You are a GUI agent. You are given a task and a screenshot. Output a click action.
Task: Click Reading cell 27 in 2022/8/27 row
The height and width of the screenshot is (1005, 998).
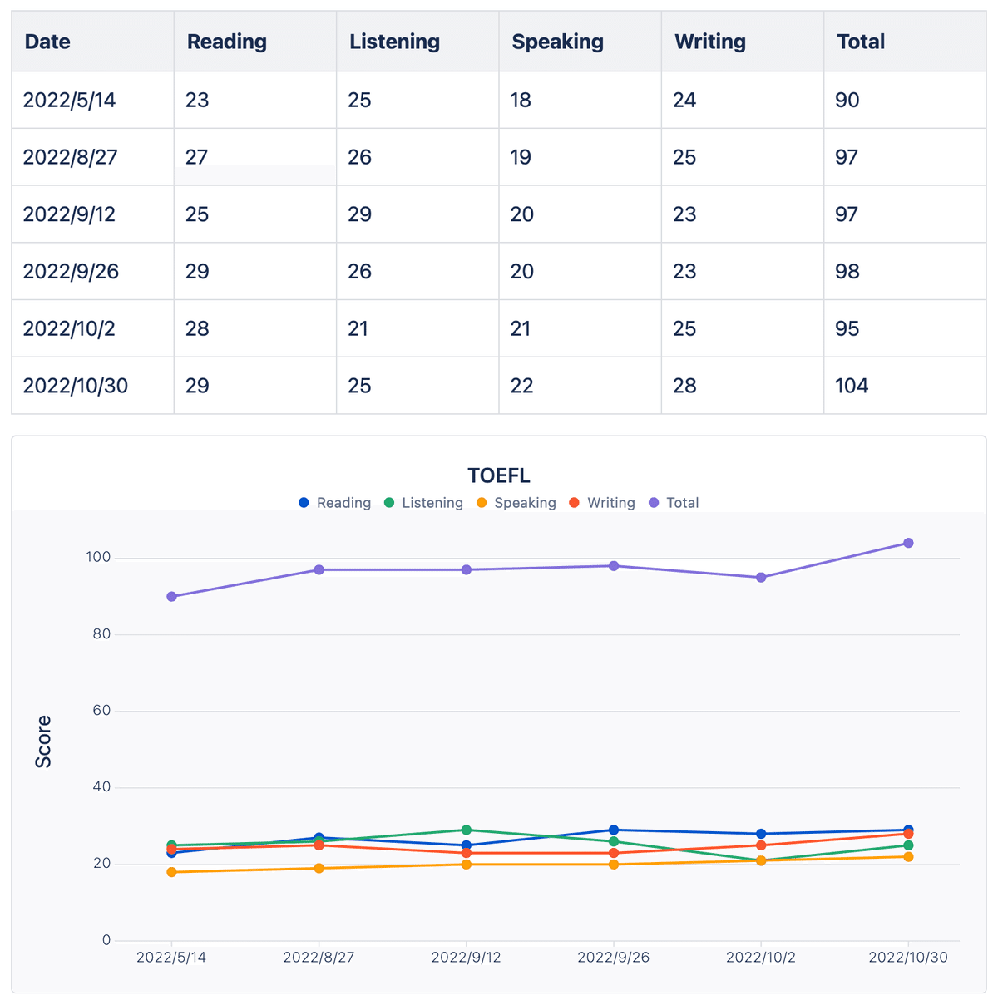[255, 157]
